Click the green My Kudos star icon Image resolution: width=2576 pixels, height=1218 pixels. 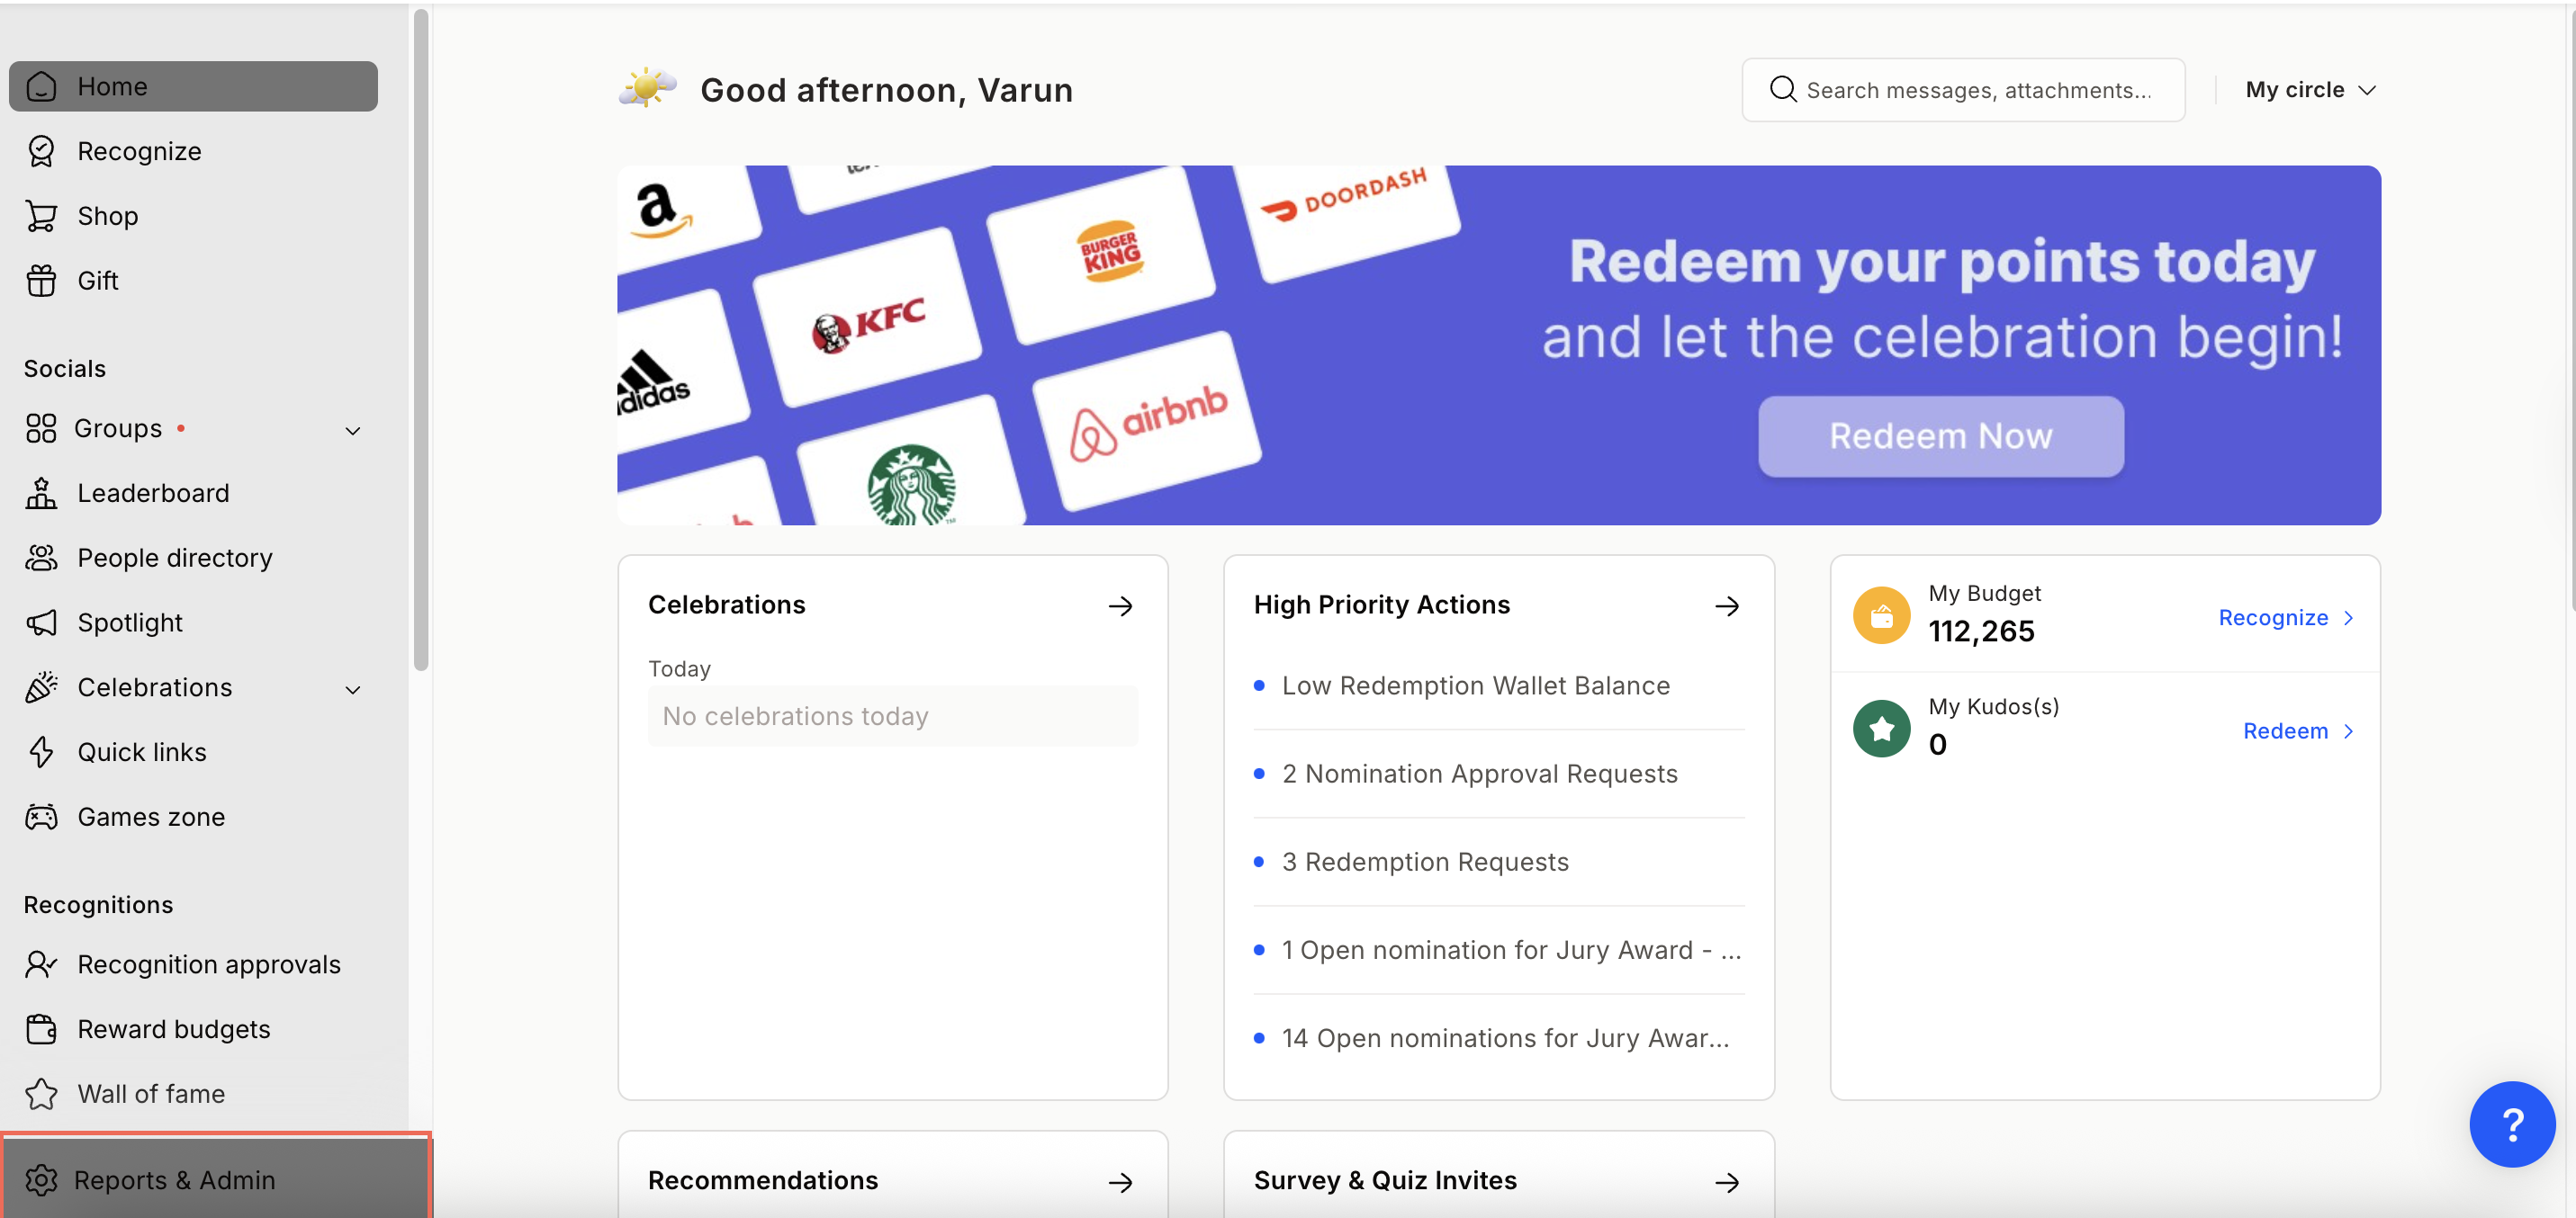(x=1882, y=730)
